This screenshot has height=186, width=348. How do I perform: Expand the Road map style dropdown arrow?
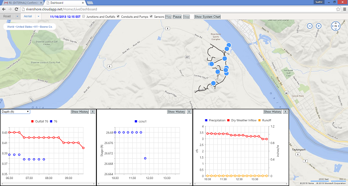pos(17,16)
